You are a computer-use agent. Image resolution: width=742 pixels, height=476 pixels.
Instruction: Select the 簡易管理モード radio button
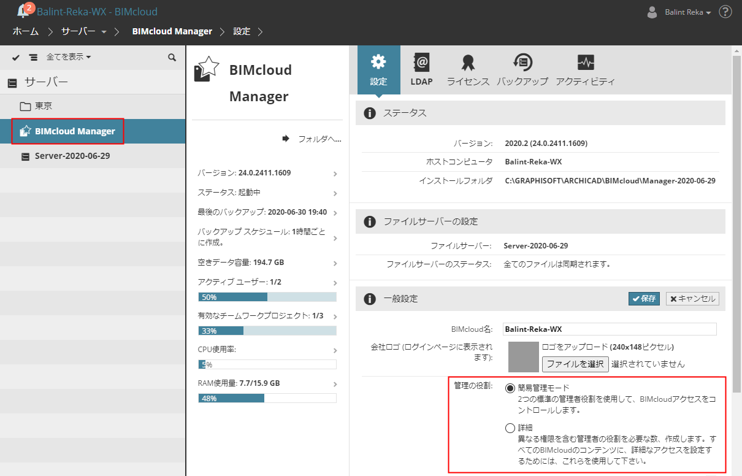pyautogui.click(x=510, y=388)
